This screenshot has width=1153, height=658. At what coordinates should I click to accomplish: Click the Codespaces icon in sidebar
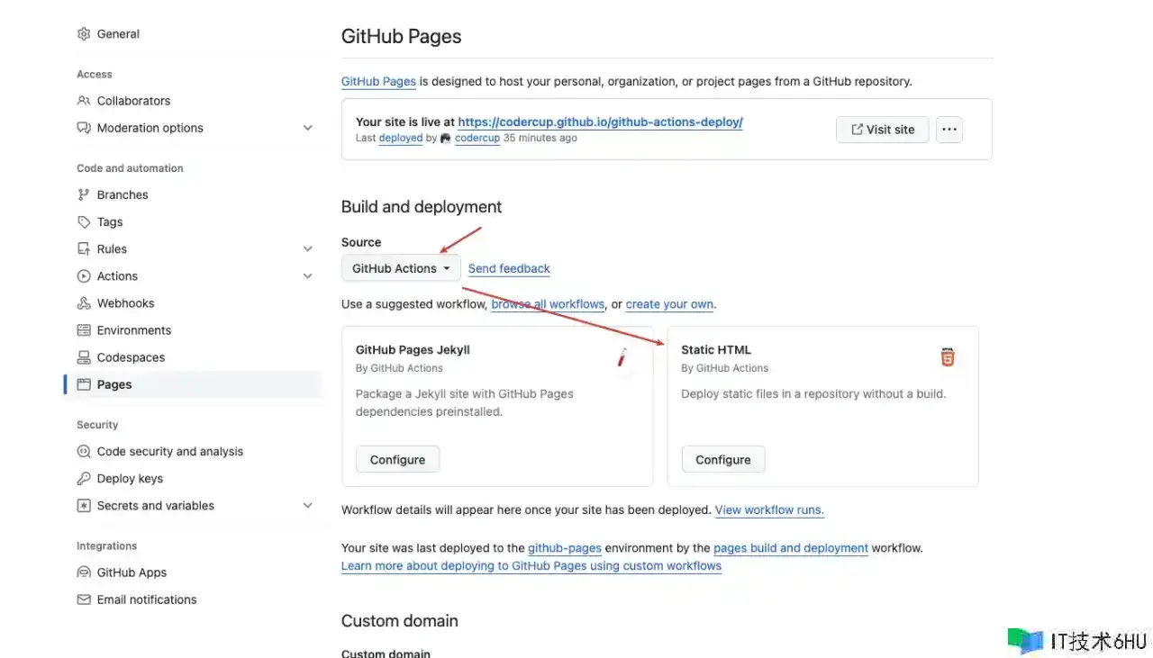tap(84, 357)
